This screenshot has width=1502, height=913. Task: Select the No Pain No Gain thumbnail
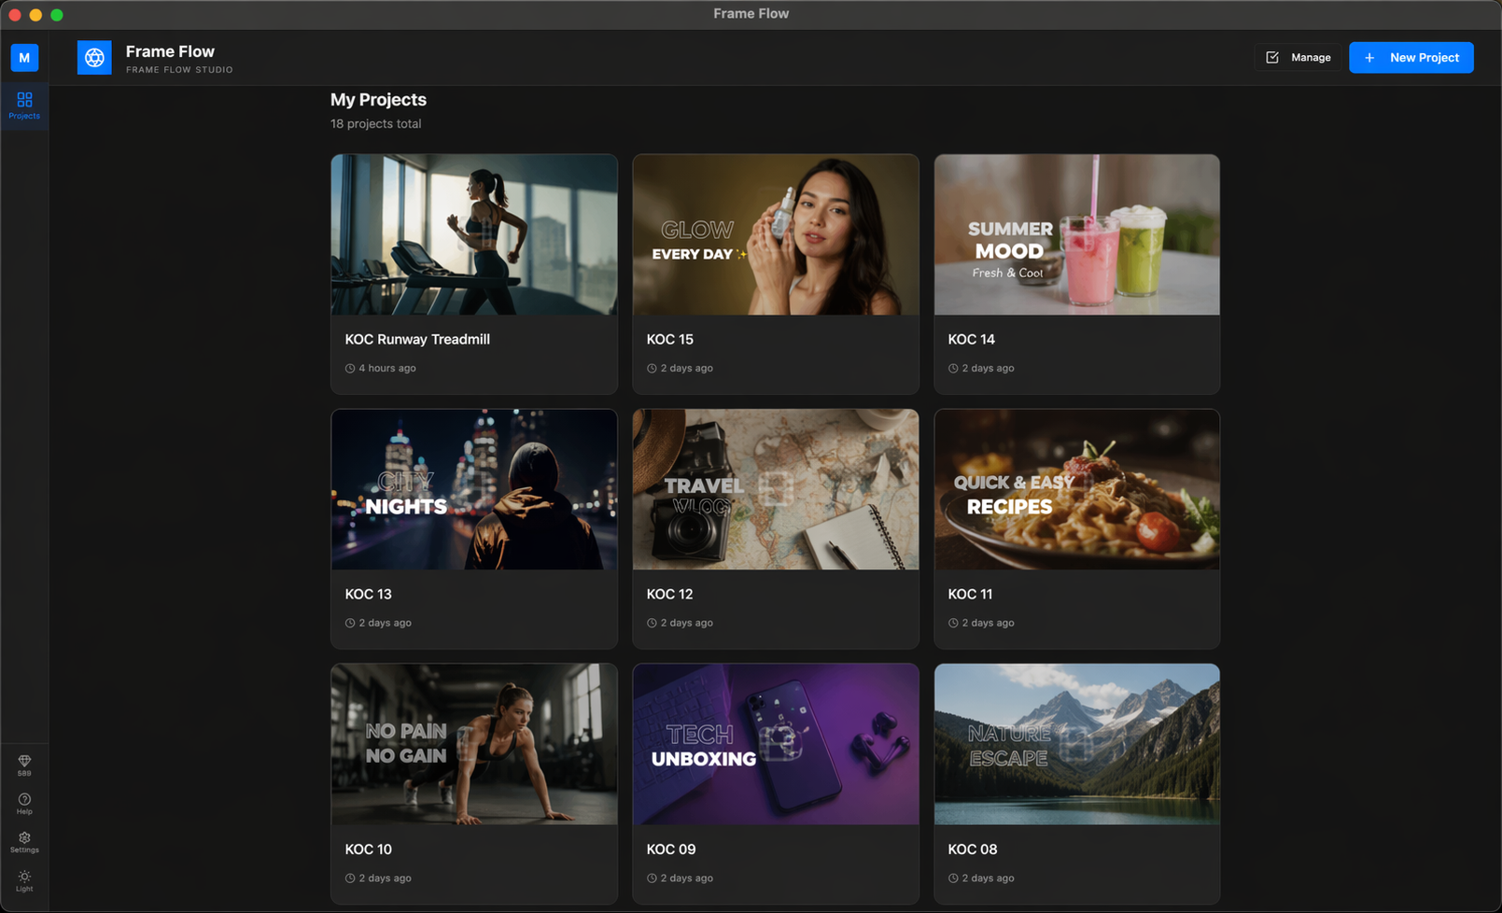coord(474,745)
